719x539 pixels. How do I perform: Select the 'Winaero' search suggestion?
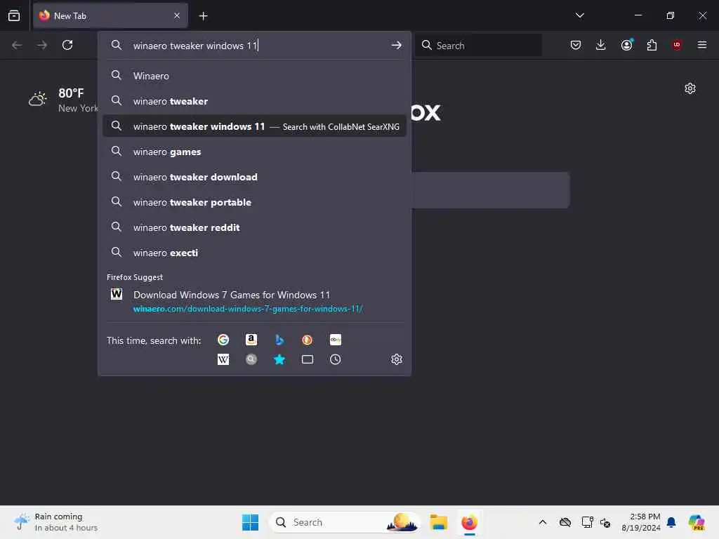pos(254,76)
